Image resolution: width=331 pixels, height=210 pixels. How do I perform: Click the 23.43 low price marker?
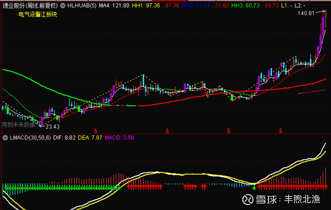[53, 127]
